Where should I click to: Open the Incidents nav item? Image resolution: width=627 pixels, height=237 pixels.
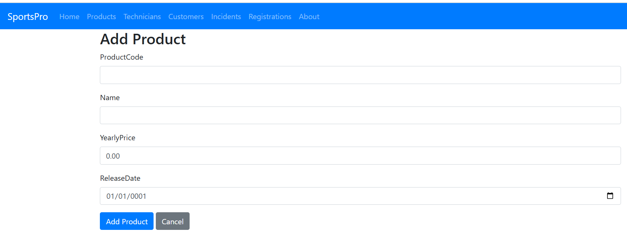click(226, 16)
